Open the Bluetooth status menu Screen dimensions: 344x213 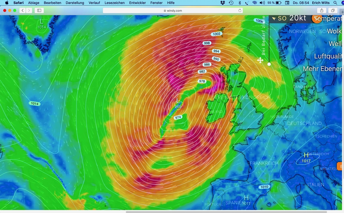[239, 3]
